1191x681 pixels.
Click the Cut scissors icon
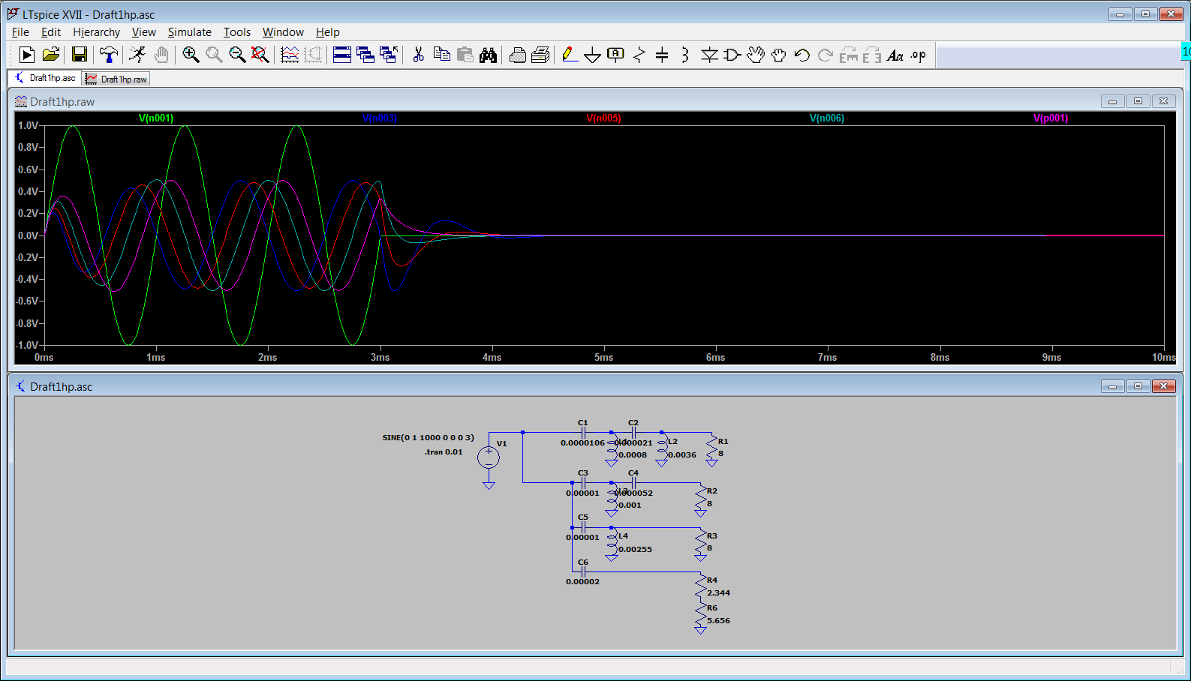tap(419, 55)
